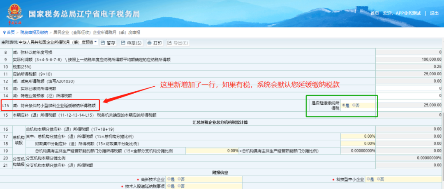Select 否 for 是否延缓缴纳所得税
The height and width of the screenshot is (189, 444).
354,105
